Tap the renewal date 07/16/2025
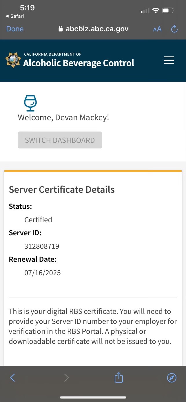186x402 pixels. (x=43, y=273)
